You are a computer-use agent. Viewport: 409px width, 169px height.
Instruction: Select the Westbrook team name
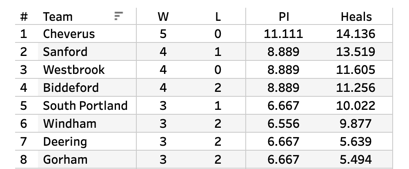tap(74, 70)
